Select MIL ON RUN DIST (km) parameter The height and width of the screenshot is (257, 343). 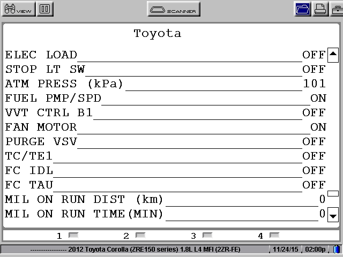pos(166,199)
